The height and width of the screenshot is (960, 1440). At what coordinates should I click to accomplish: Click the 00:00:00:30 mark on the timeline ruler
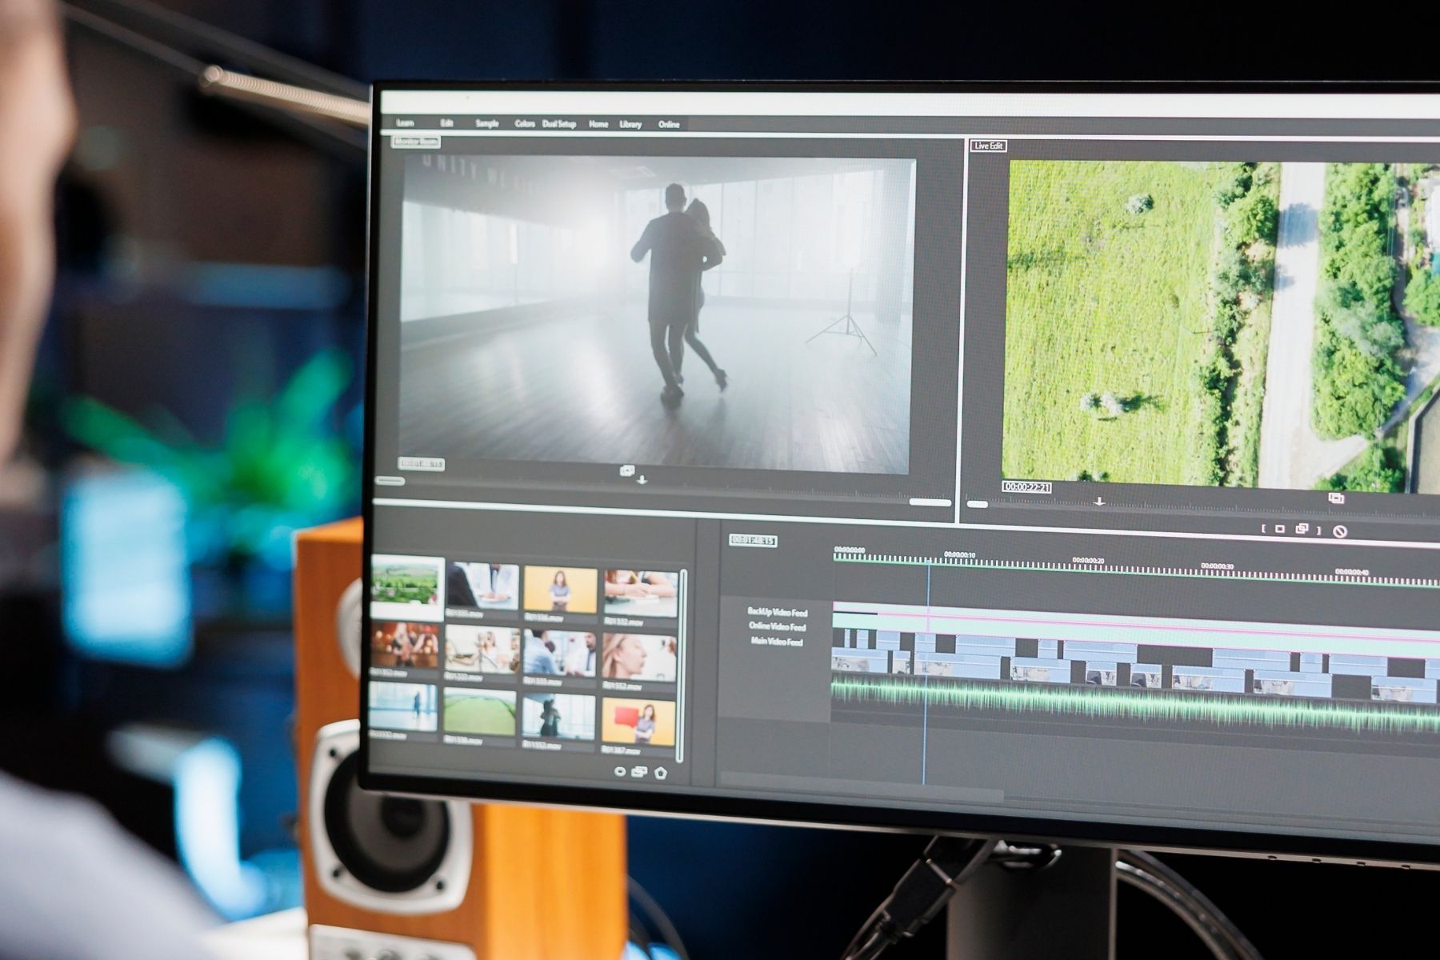pyautogui.click(x=1217, y=566)
